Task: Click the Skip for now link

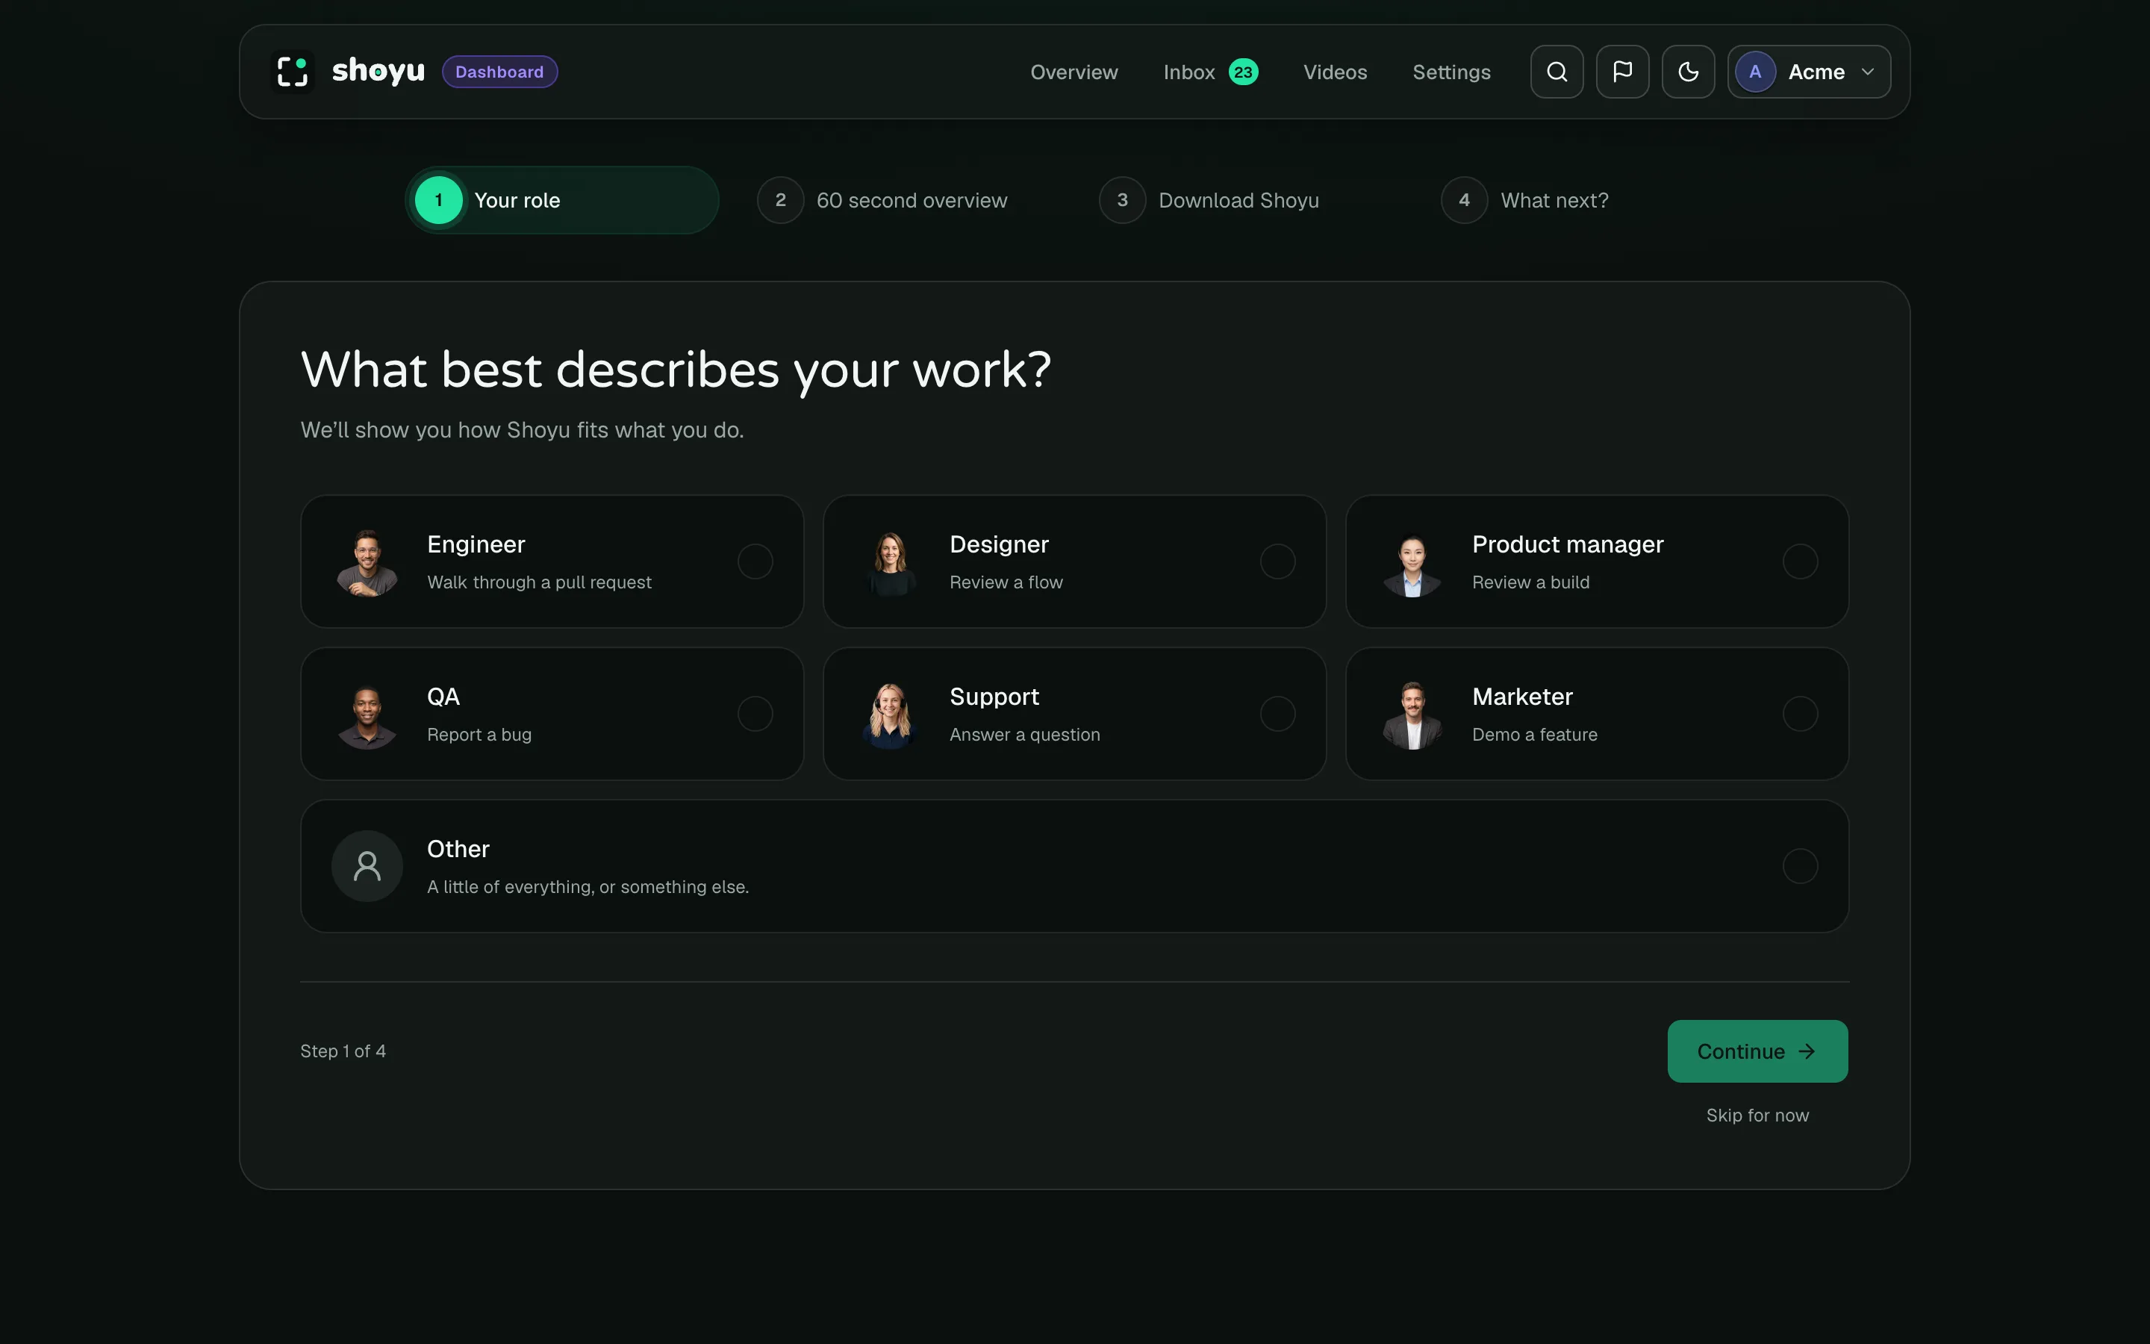Action: (1757, 1116)
